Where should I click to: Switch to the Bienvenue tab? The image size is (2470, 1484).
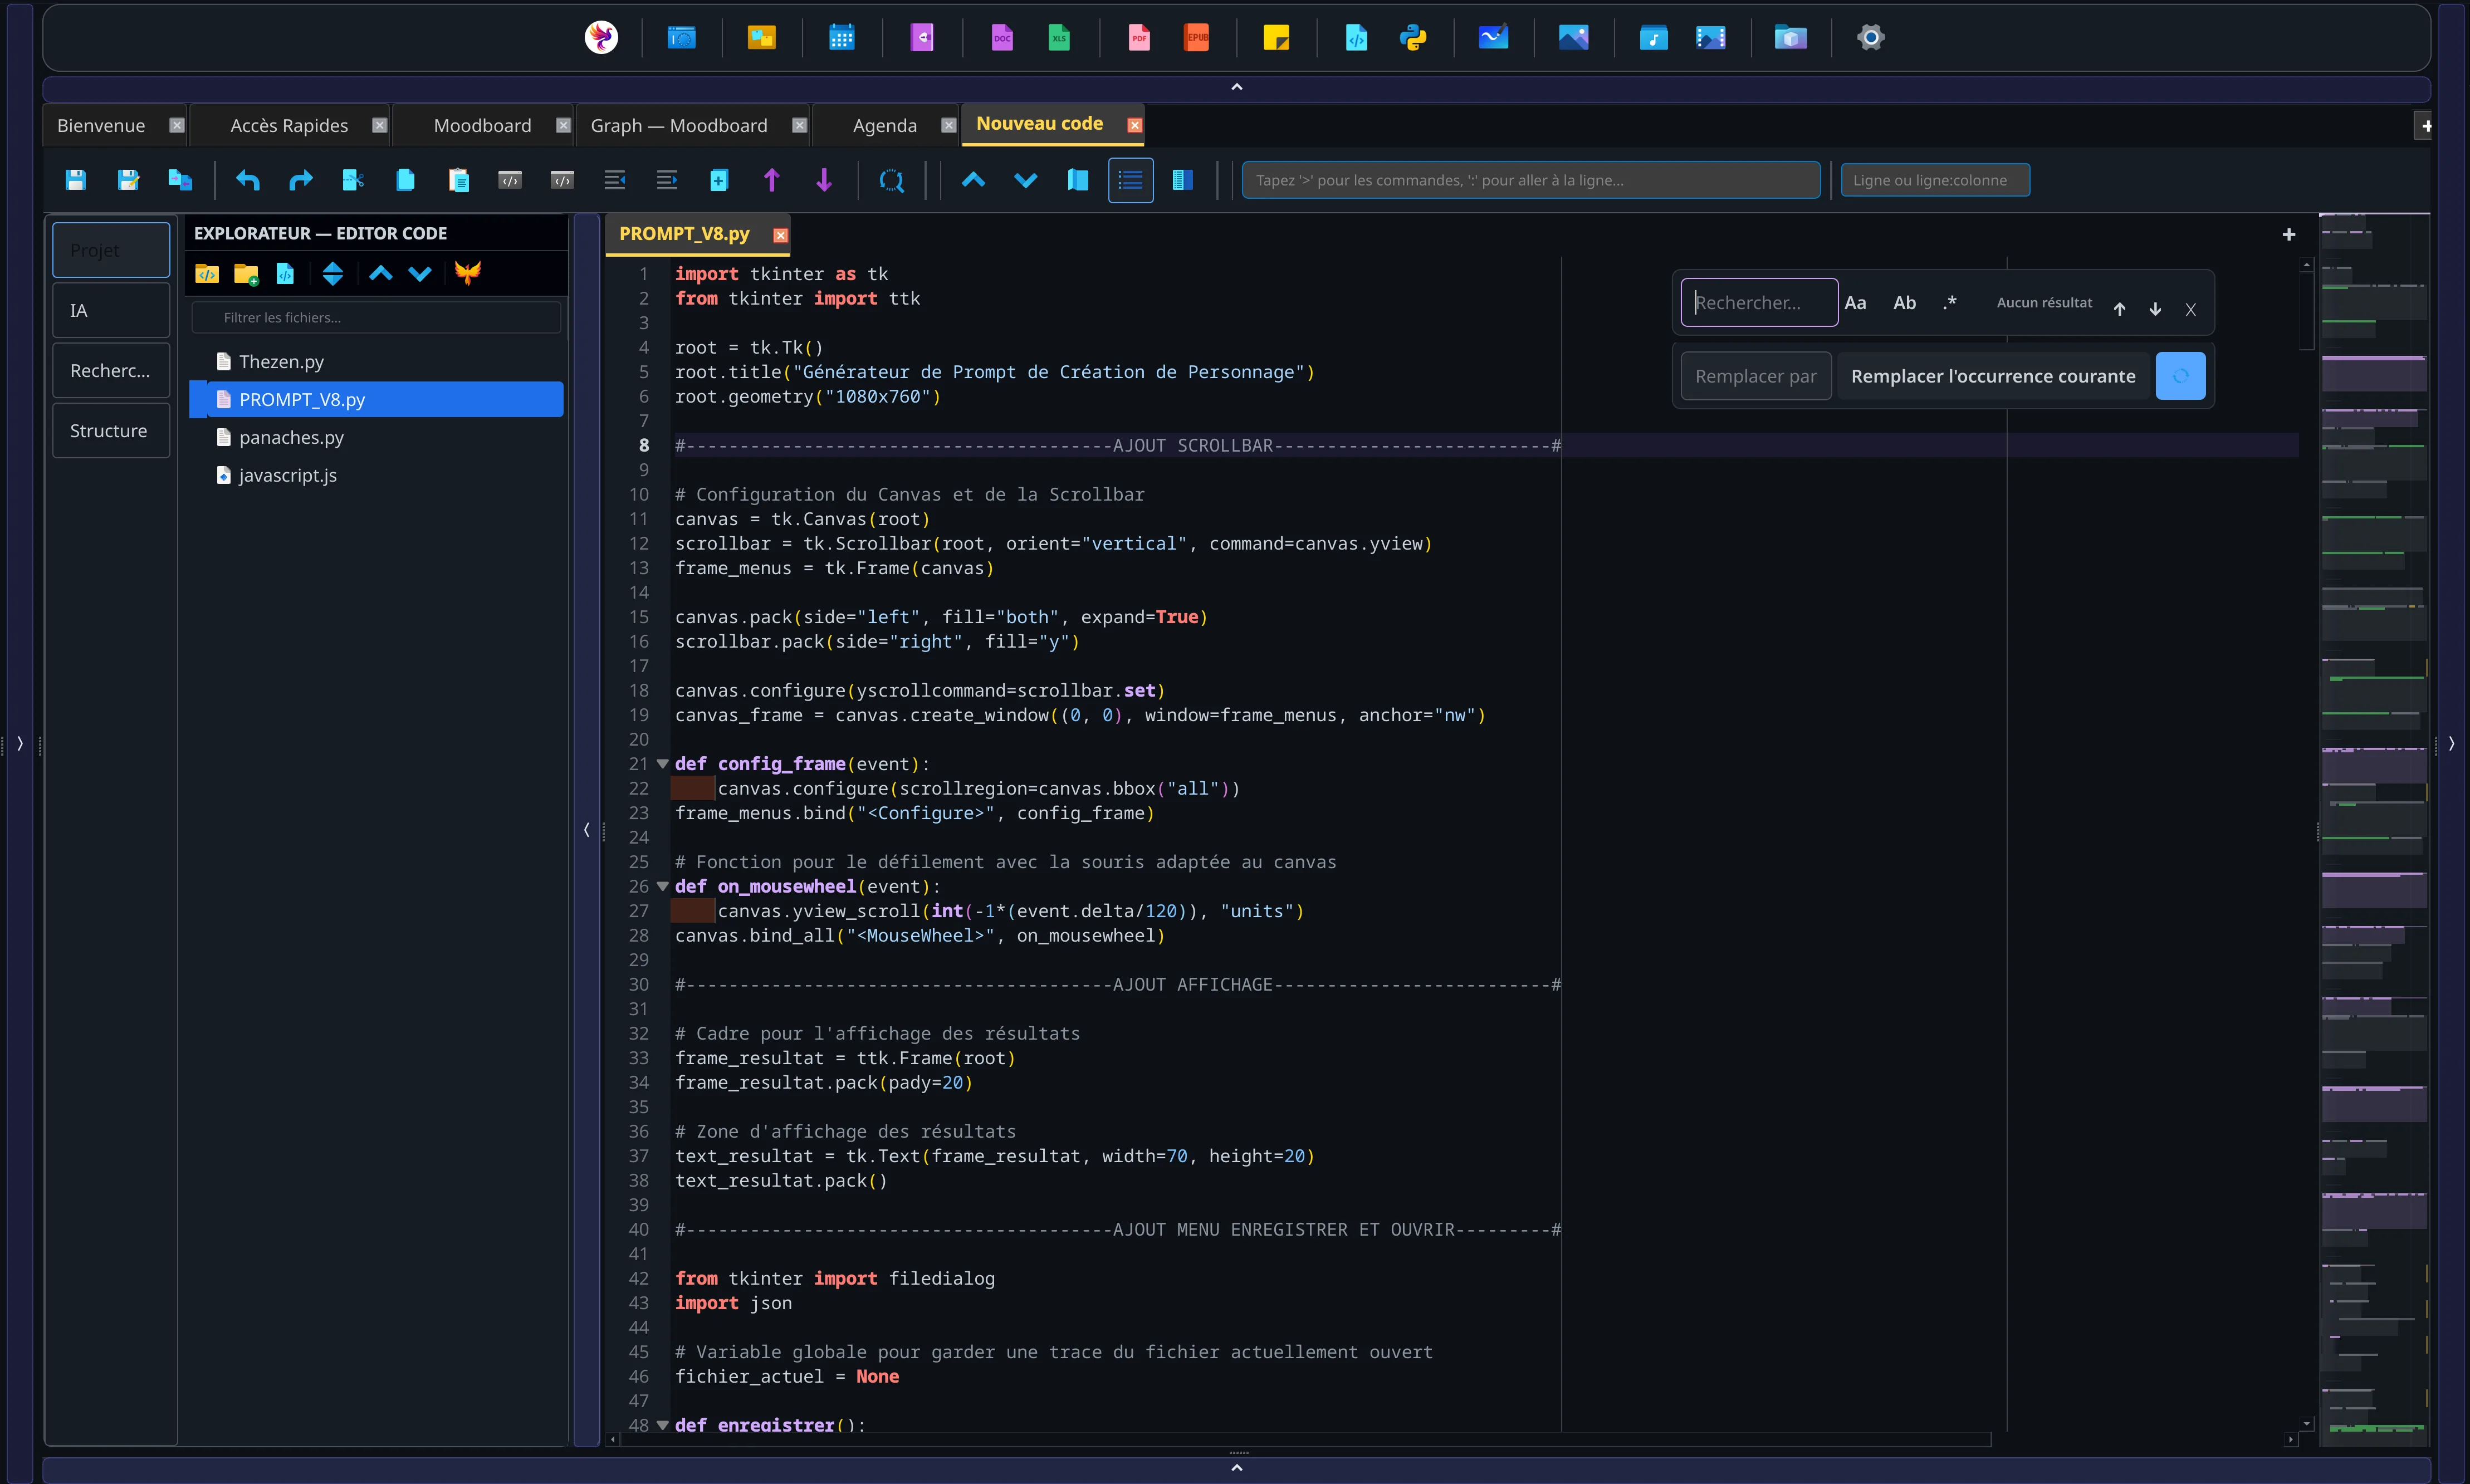click(x=101, y=125)
